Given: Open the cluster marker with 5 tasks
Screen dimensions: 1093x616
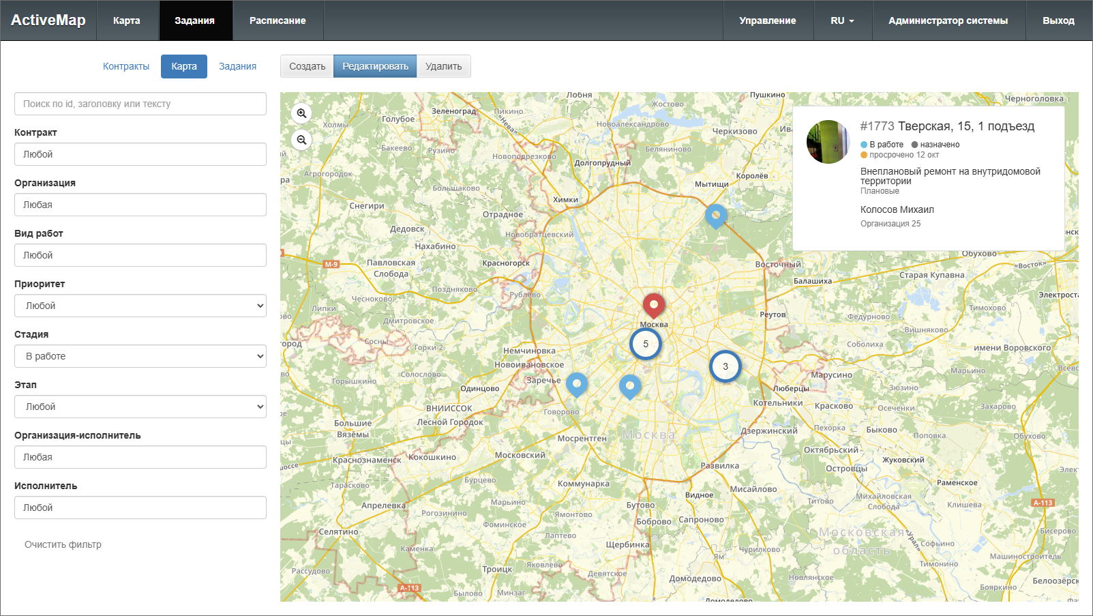Looking at the screenshot, I should pyautogui.click(x=645, y=344).
